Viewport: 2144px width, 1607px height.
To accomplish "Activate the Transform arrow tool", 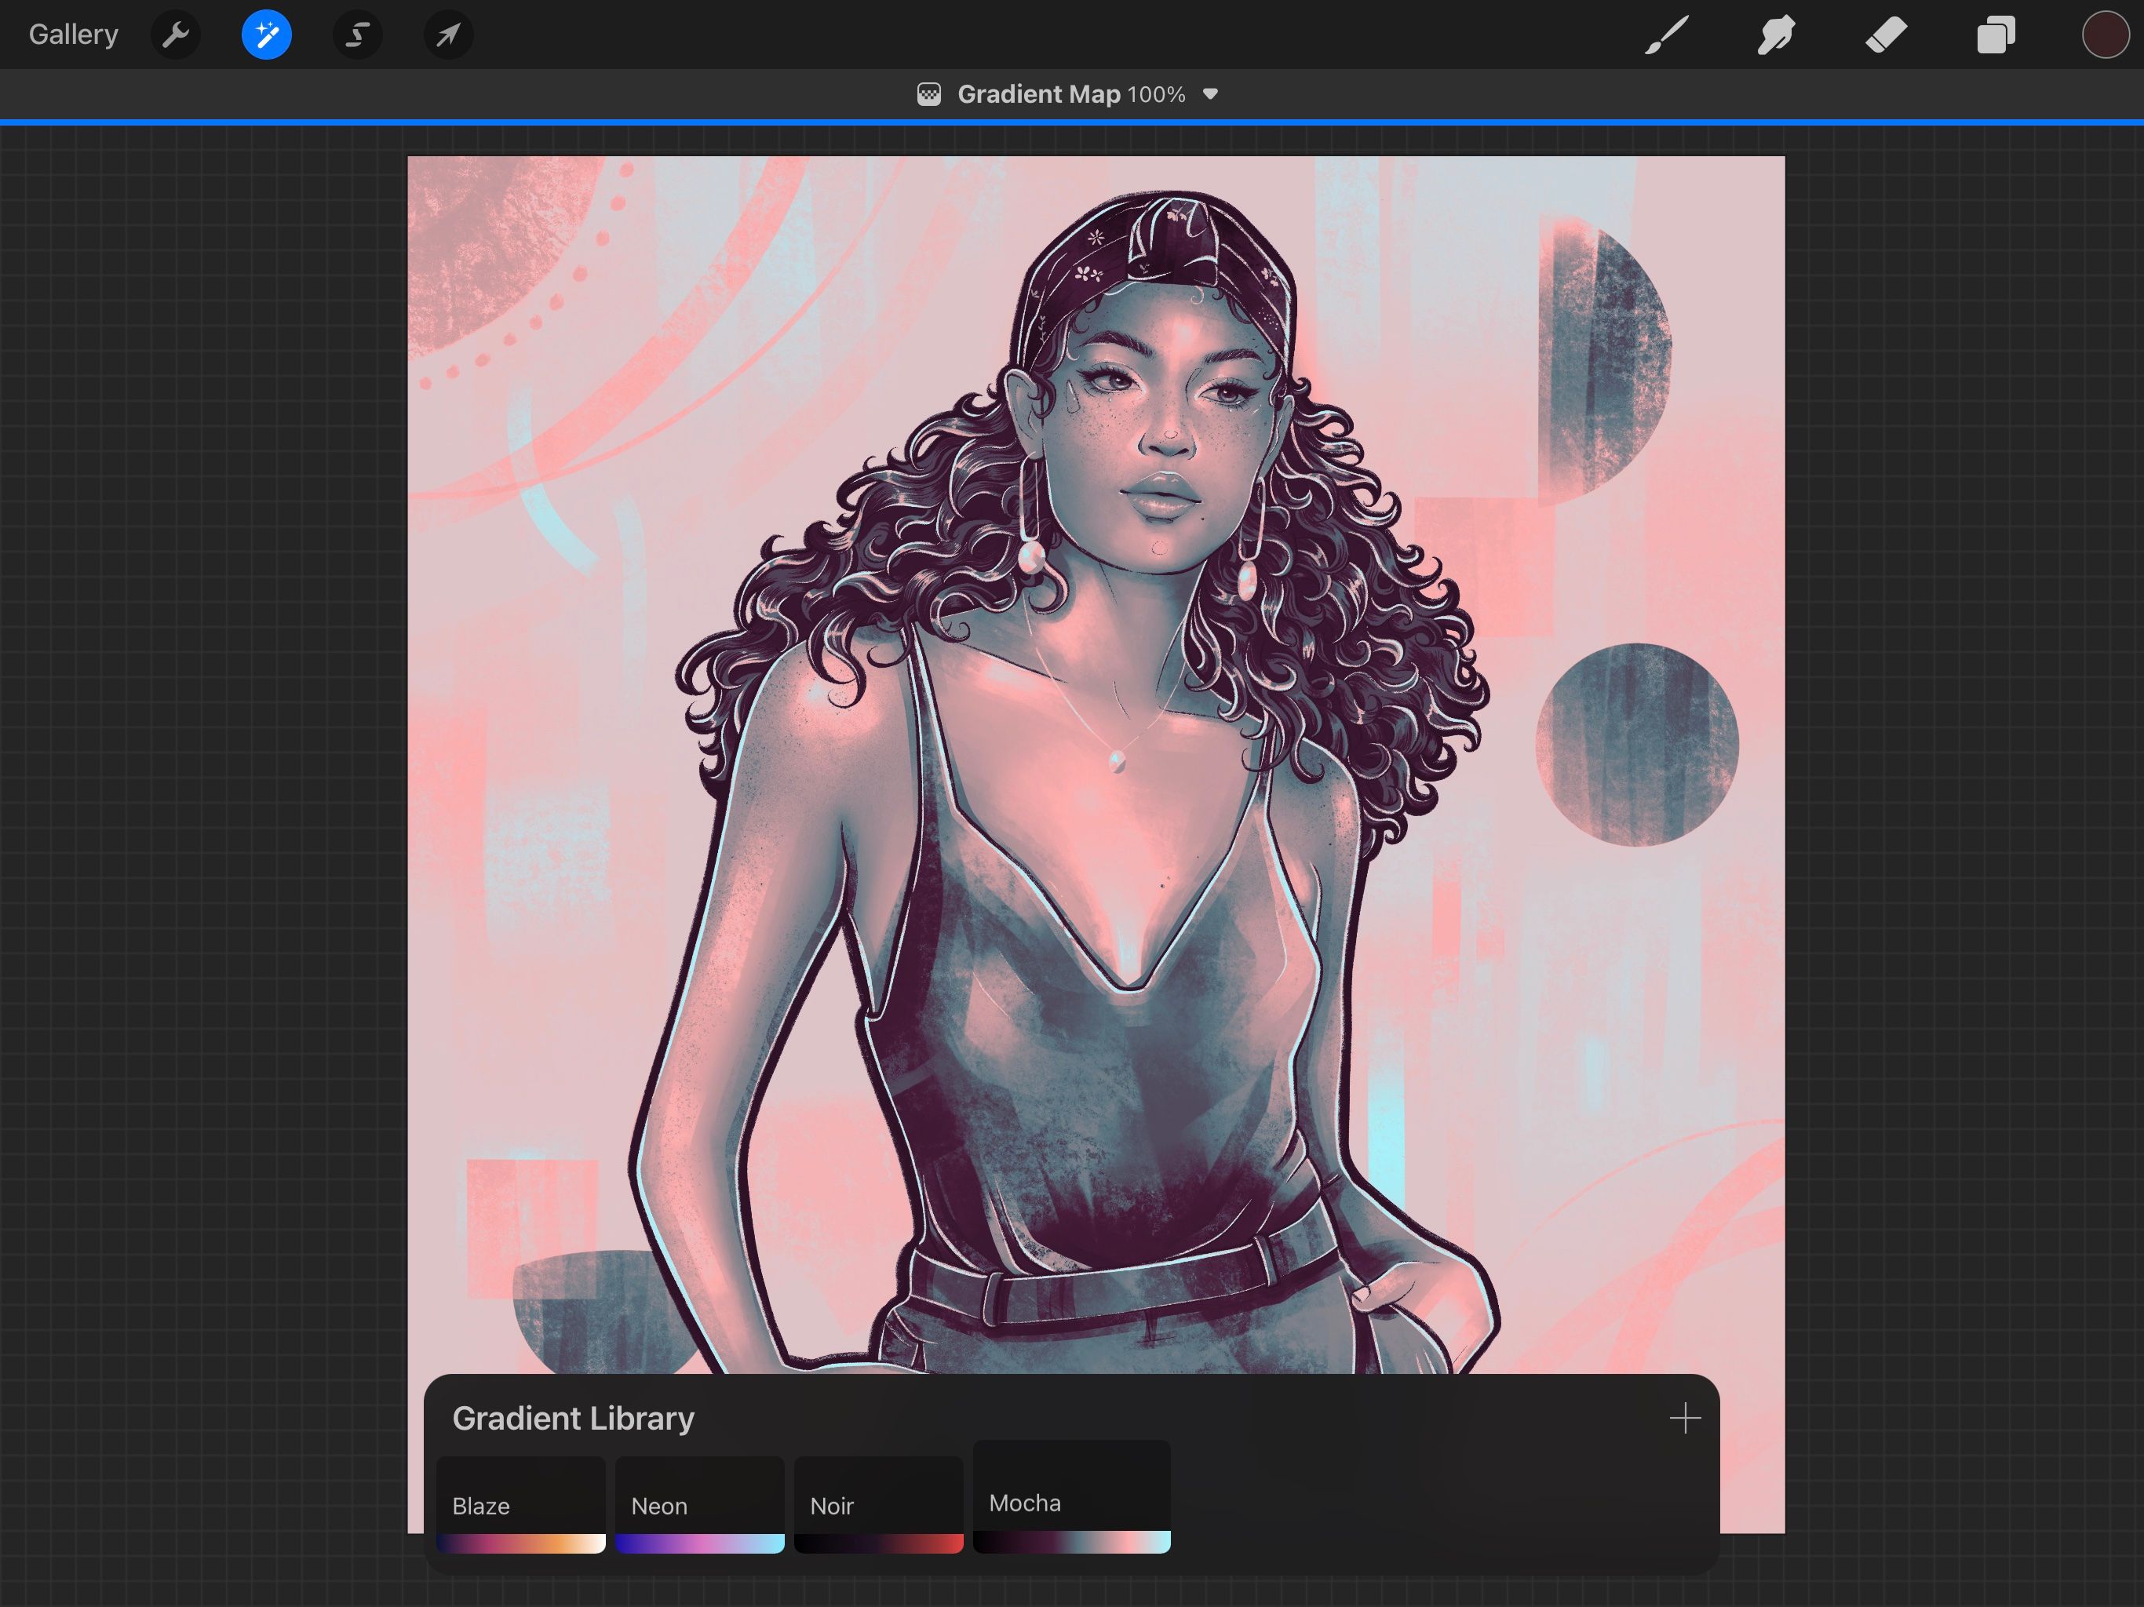I will [447, 34].
